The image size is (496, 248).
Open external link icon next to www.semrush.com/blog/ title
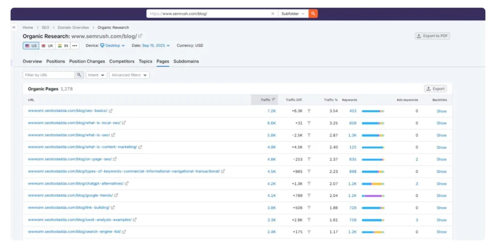[140, 36]
